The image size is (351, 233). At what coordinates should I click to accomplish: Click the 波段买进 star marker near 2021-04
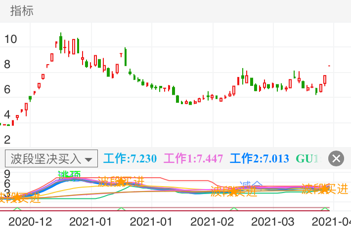(x=325, y=189)
